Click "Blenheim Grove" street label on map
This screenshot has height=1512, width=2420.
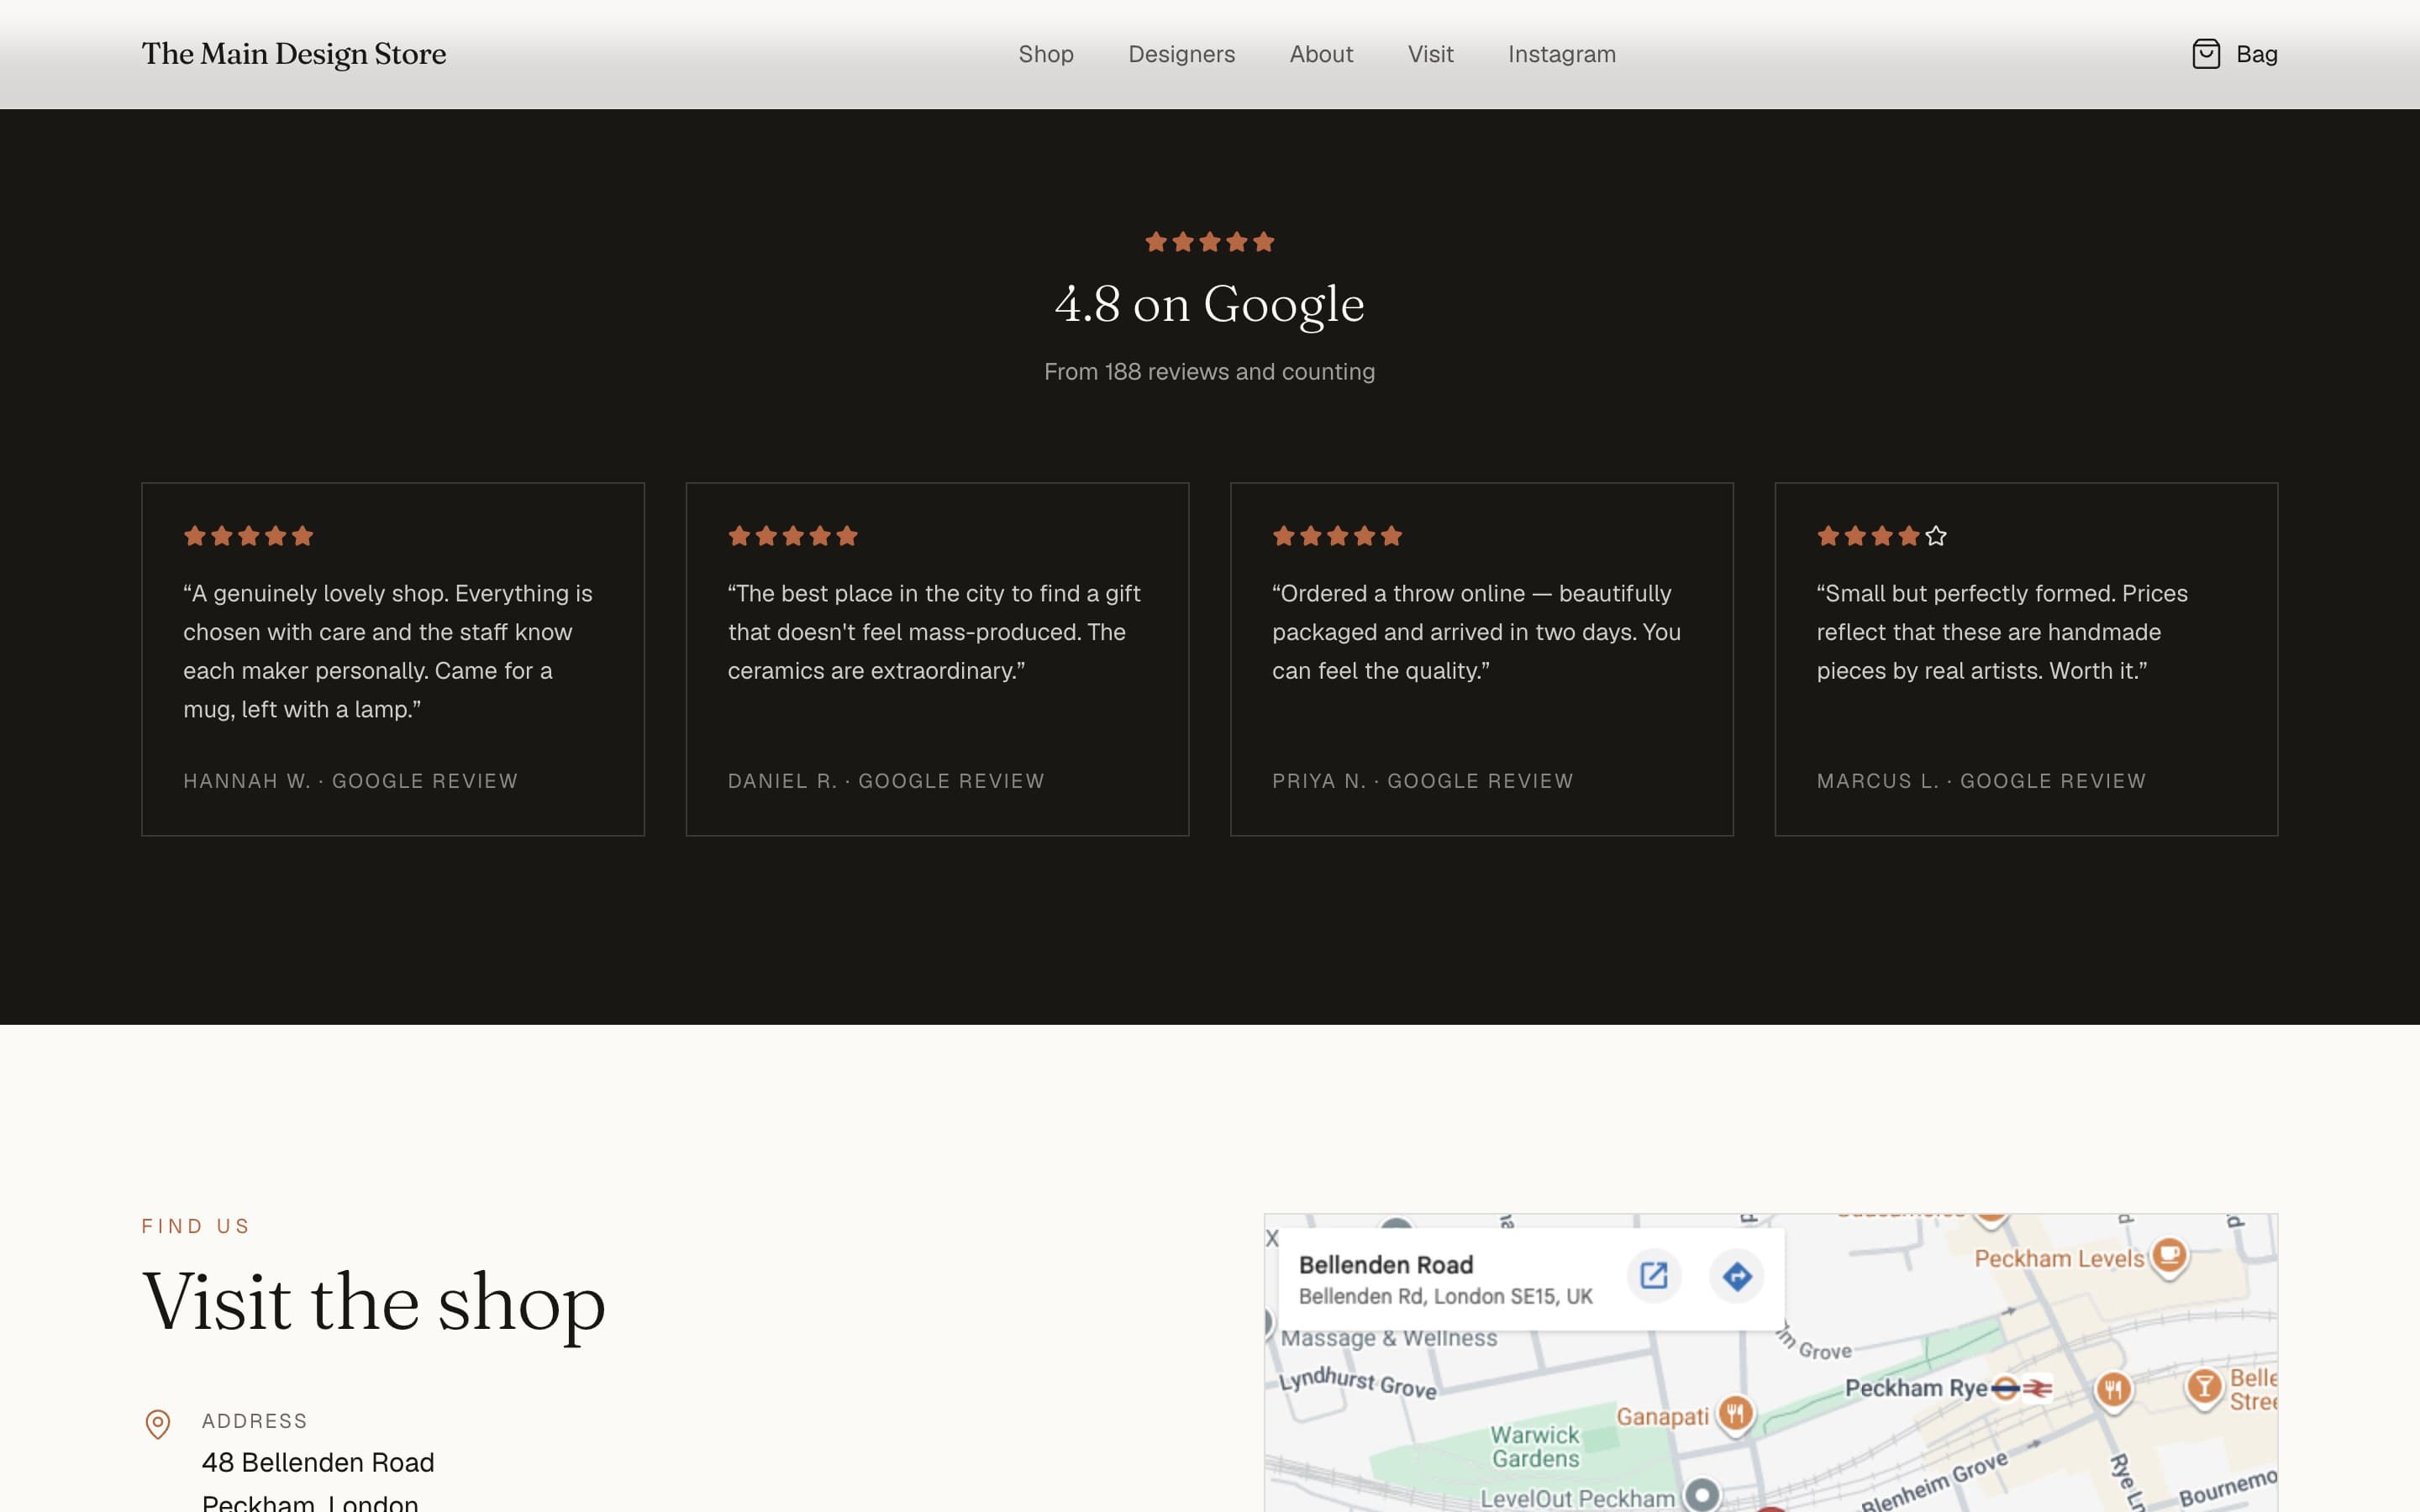(1934, 1481)
